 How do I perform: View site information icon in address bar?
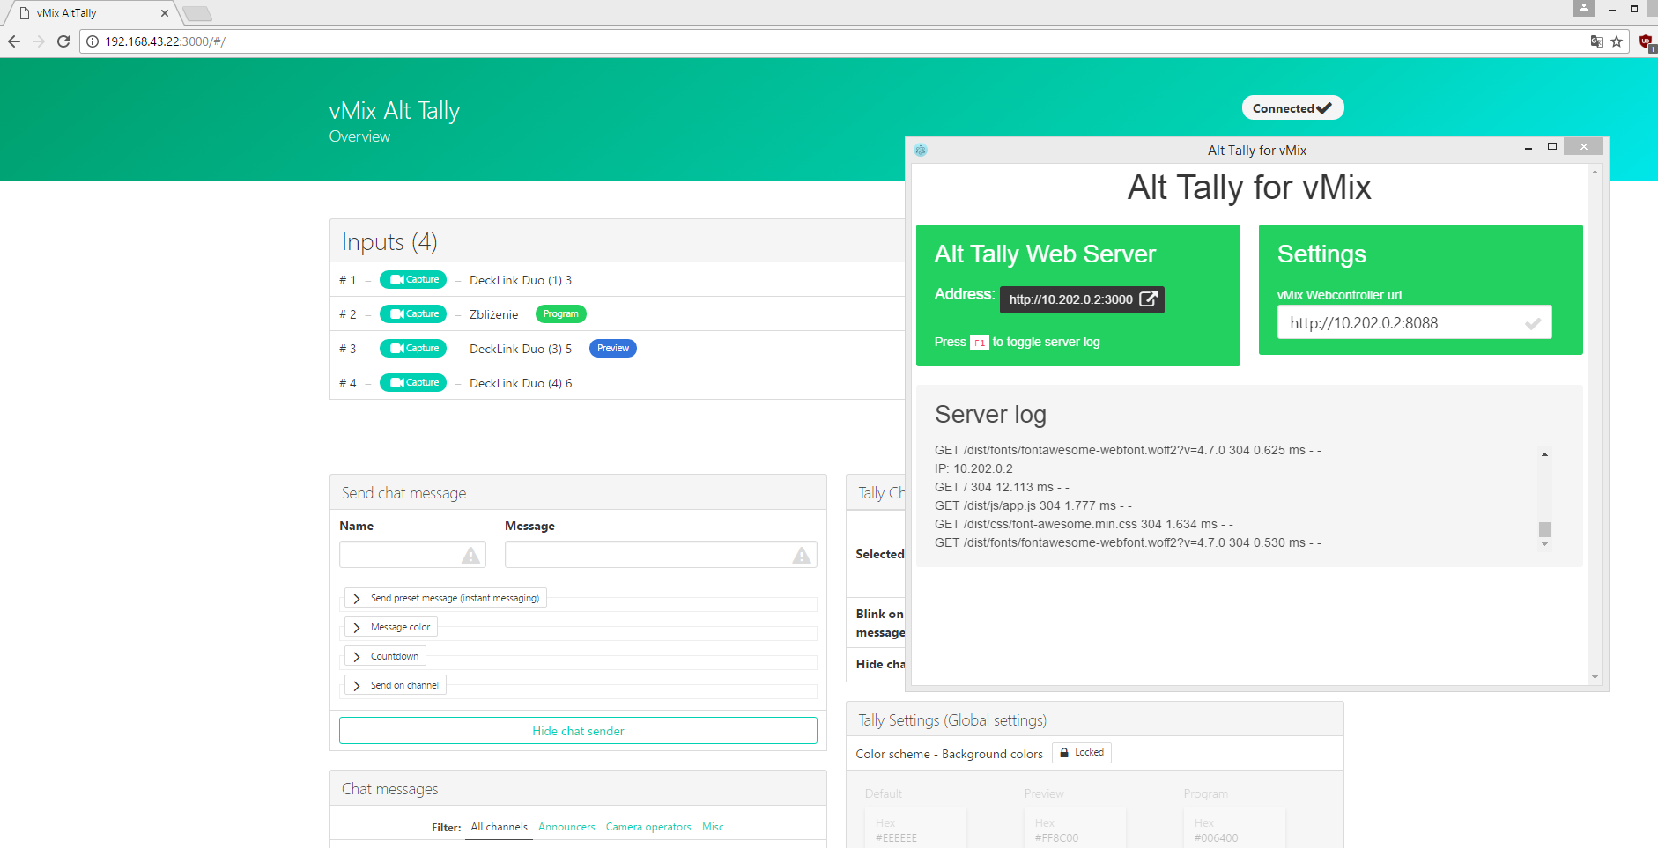(93, 41)
